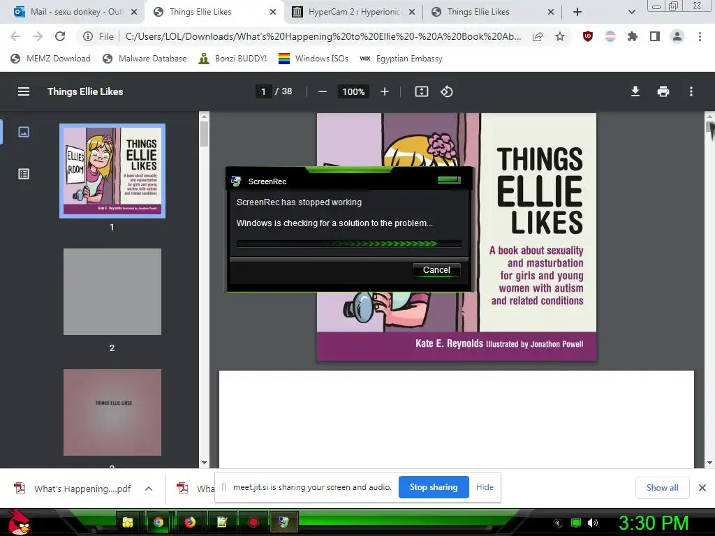Click the volume icon in system tray

pos(593,523)
